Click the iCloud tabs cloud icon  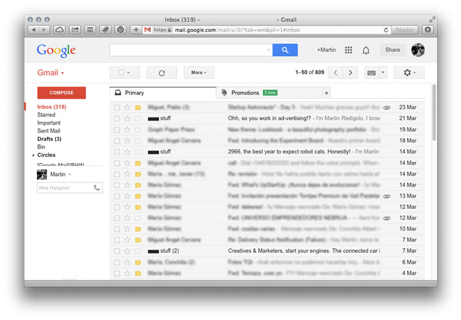pyautogui.click(x=59, y=30)
